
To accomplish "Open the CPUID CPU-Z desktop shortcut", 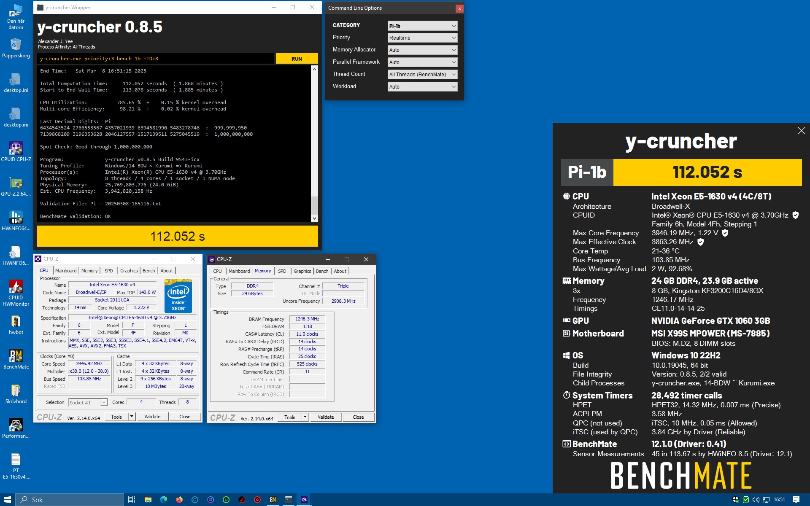I will (16, 152).
